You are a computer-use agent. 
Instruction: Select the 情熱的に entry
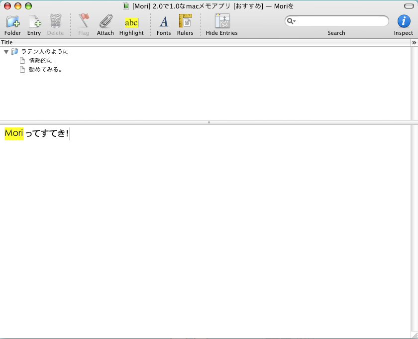(40, 61)
